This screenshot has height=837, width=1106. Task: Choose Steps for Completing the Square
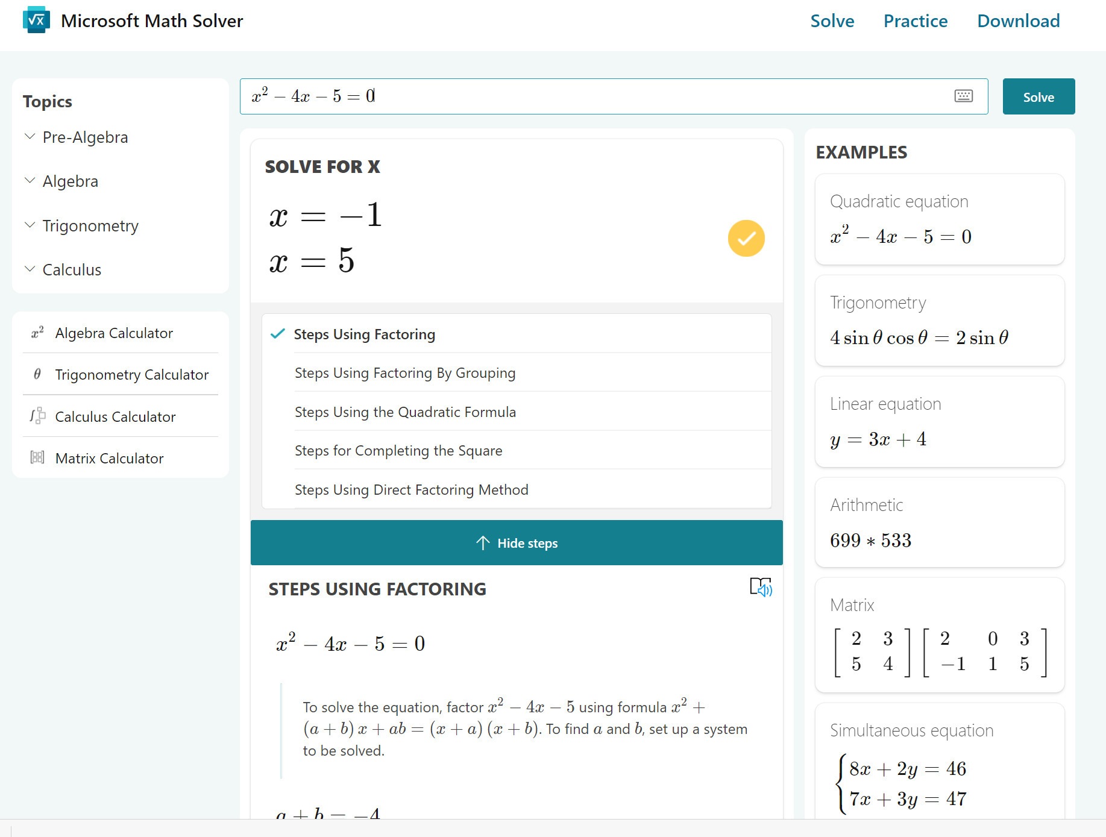[398, 451]
